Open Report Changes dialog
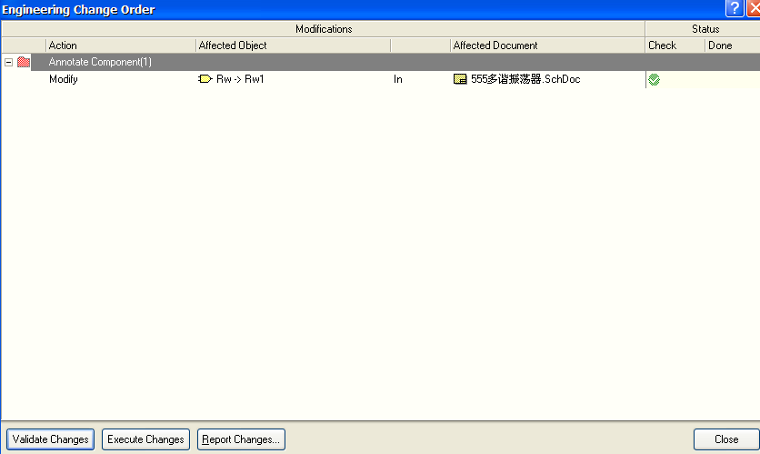 pyautogui.click(x=241, y=439)
